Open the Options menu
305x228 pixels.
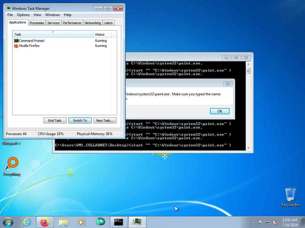pos(23,15)
